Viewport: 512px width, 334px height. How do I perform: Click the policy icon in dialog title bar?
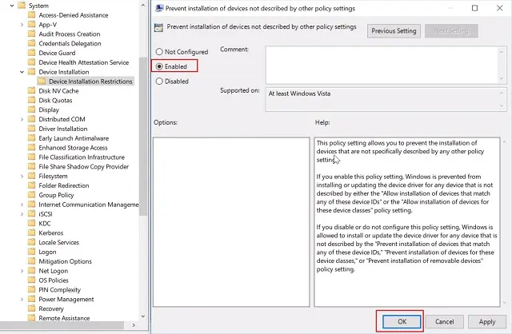160,9
